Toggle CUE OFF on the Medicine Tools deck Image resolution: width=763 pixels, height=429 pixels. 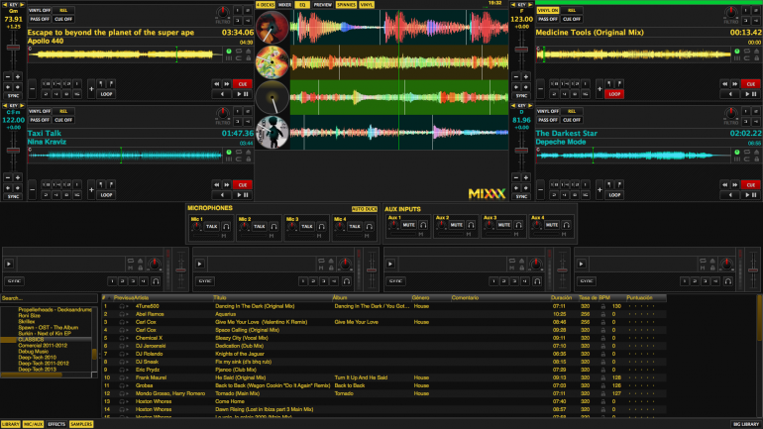pos(572,19)
